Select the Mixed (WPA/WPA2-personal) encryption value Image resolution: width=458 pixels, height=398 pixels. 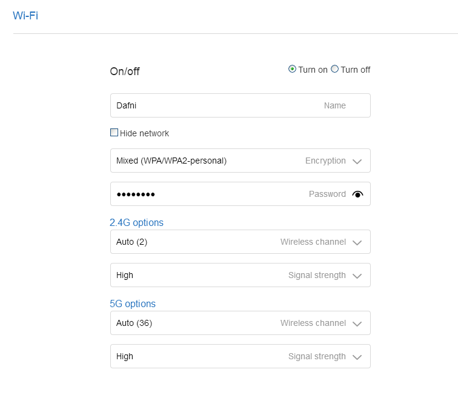coord(171,161)
